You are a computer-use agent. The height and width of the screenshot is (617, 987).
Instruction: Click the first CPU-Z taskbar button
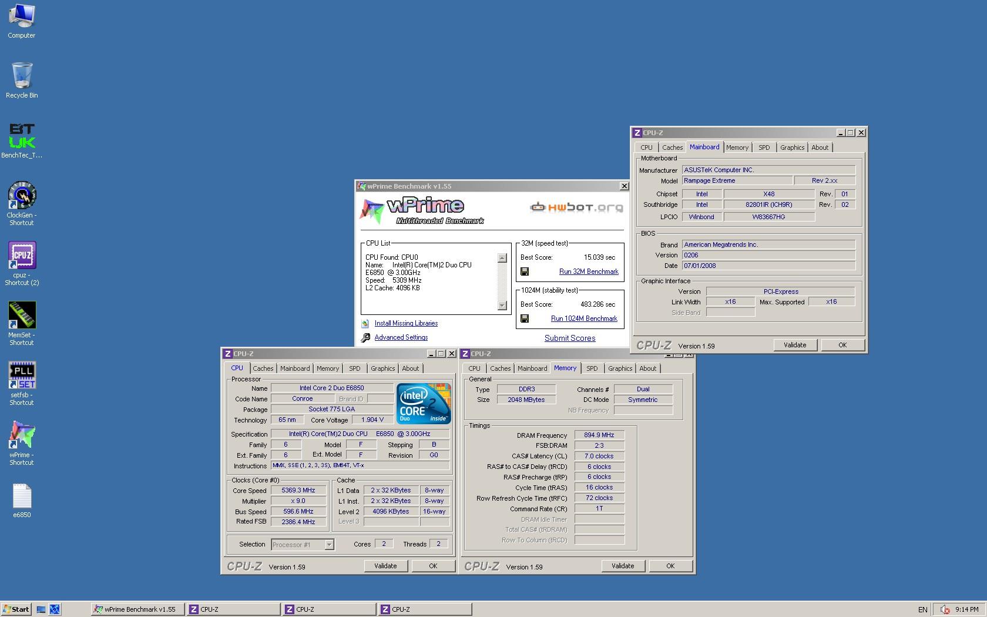click(233, 609)
